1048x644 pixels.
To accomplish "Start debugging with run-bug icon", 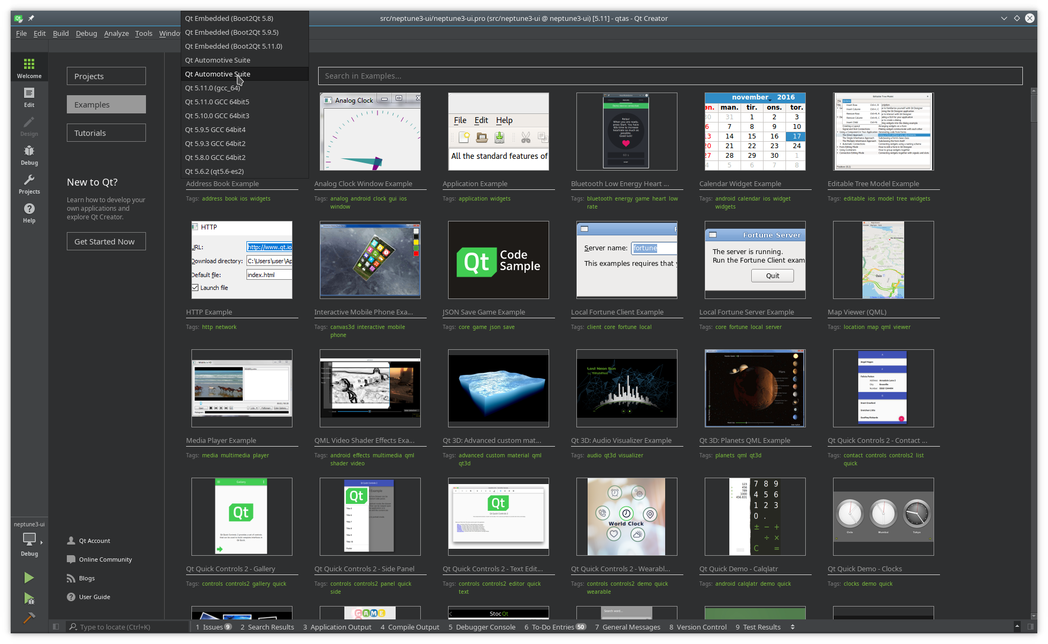I will coord(29,598).
